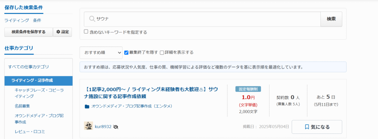Enable 含めないキーワードを指定する checkbox
This screenshot has width=378, height=139.
coord(86,32)
